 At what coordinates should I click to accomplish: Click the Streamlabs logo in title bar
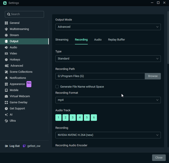5,3
